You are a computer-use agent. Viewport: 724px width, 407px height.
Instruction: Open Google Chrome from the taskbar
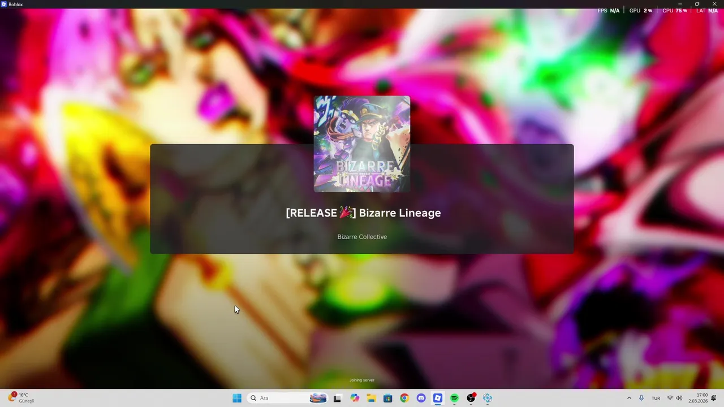click(404, 398)
